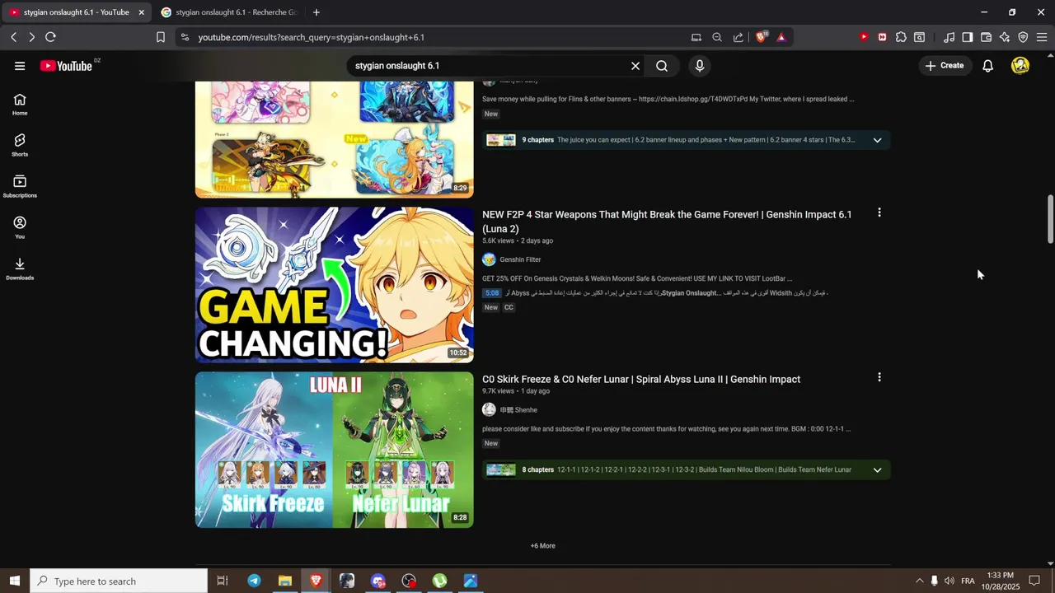This screenshot has width=1055, height=593.
Task: Open the YouTube guide hamburger menu
Action: coord(20,66)
